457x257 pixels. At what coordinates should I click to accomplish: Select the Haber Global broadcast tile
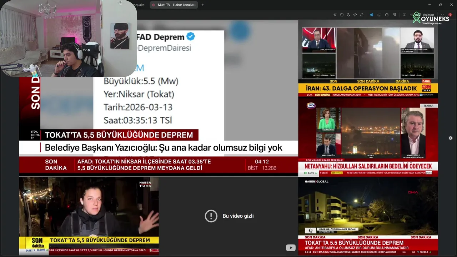coord(368,216)
